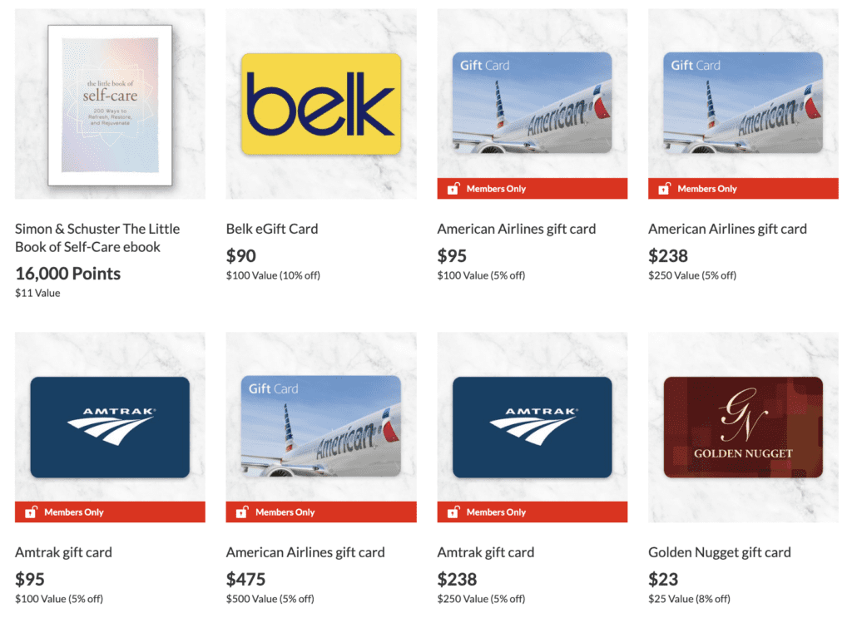The width and height of the screenshot is (852, 618).
Task: Open the "Golden Nugget gift card" title link
Action: coord(720,552)
